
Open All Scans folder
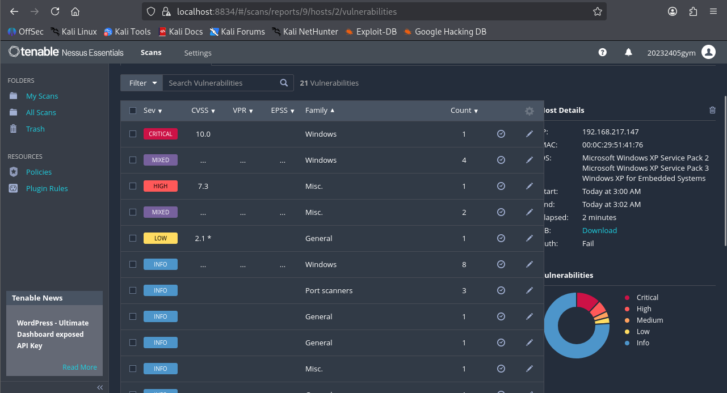pos(41,112)
